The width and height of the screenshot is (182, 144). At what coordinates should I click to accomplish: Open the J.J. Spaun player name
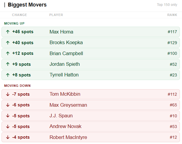coord(61,116)
